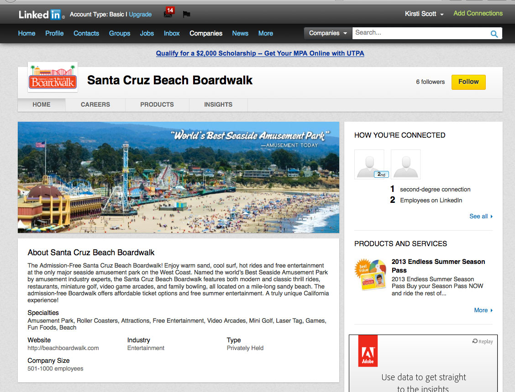Switch to the PRODUCTS tab
This screenshot has height=392, width=515.
point(157,105)
